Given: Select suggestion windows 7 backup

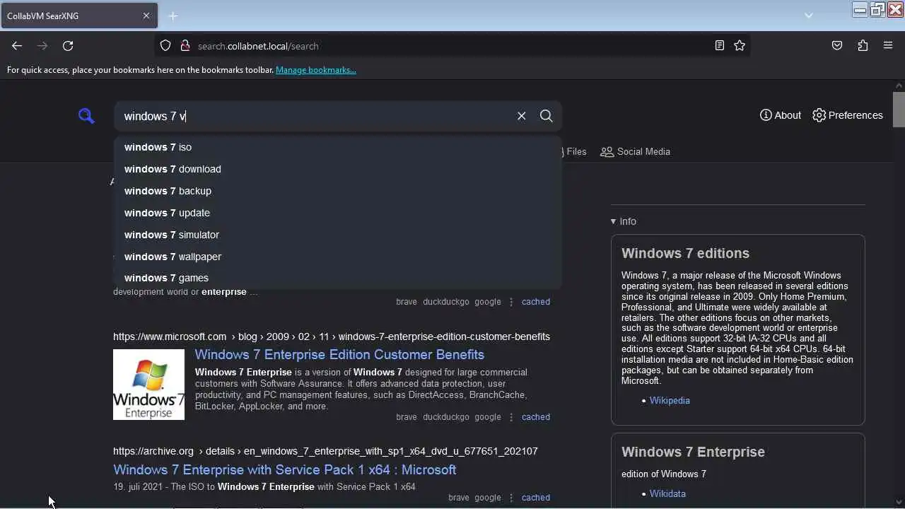Looking at the screenshot, I should tap(338, 191).
